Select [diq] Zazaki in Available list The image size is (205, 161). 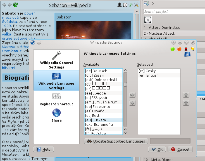coord(103,75)
